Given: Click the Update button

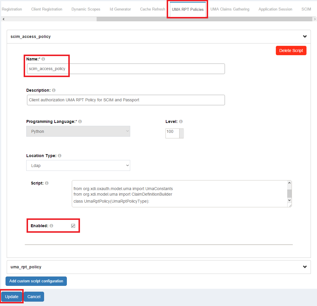Looking at the screenshot, I should [x=12, y=297].
